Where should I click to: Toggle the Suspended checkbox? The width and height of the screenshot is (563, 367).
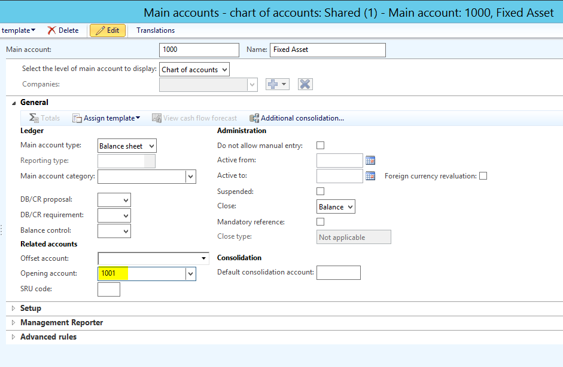click(320, 192)
